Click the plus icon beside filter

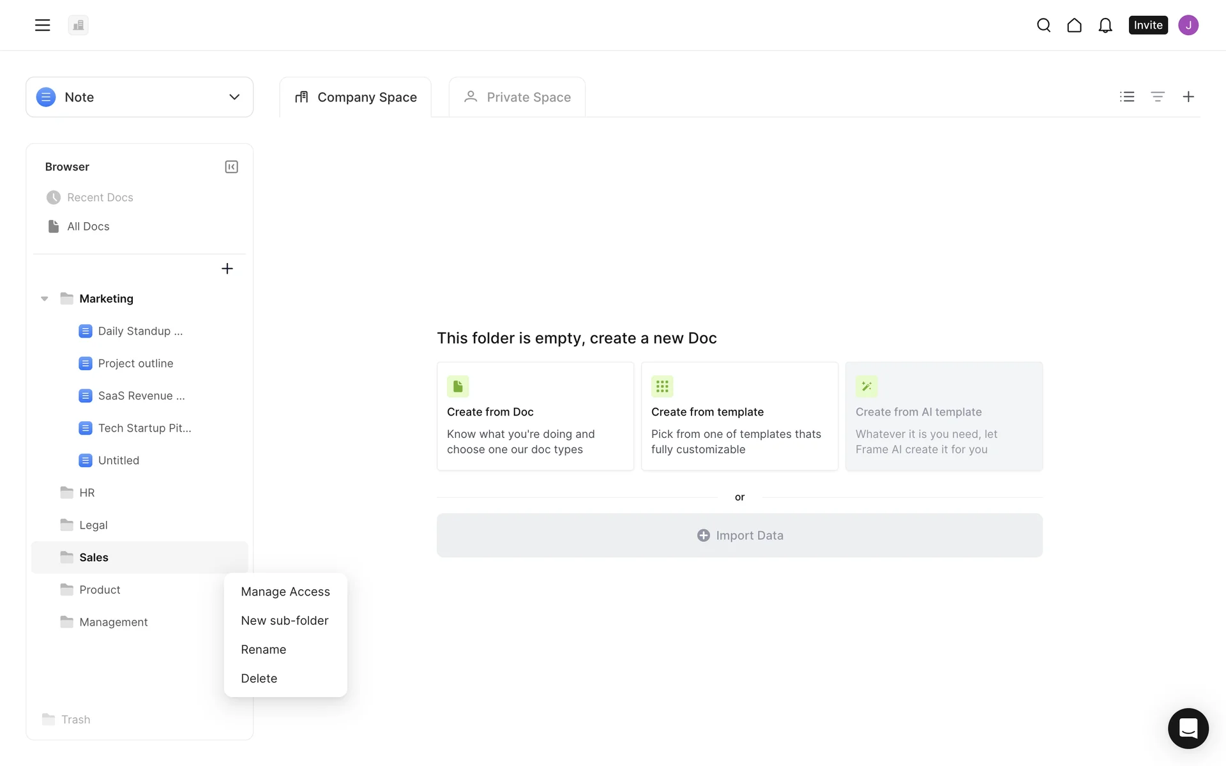pyautogui.click(x=1188, y=96)
